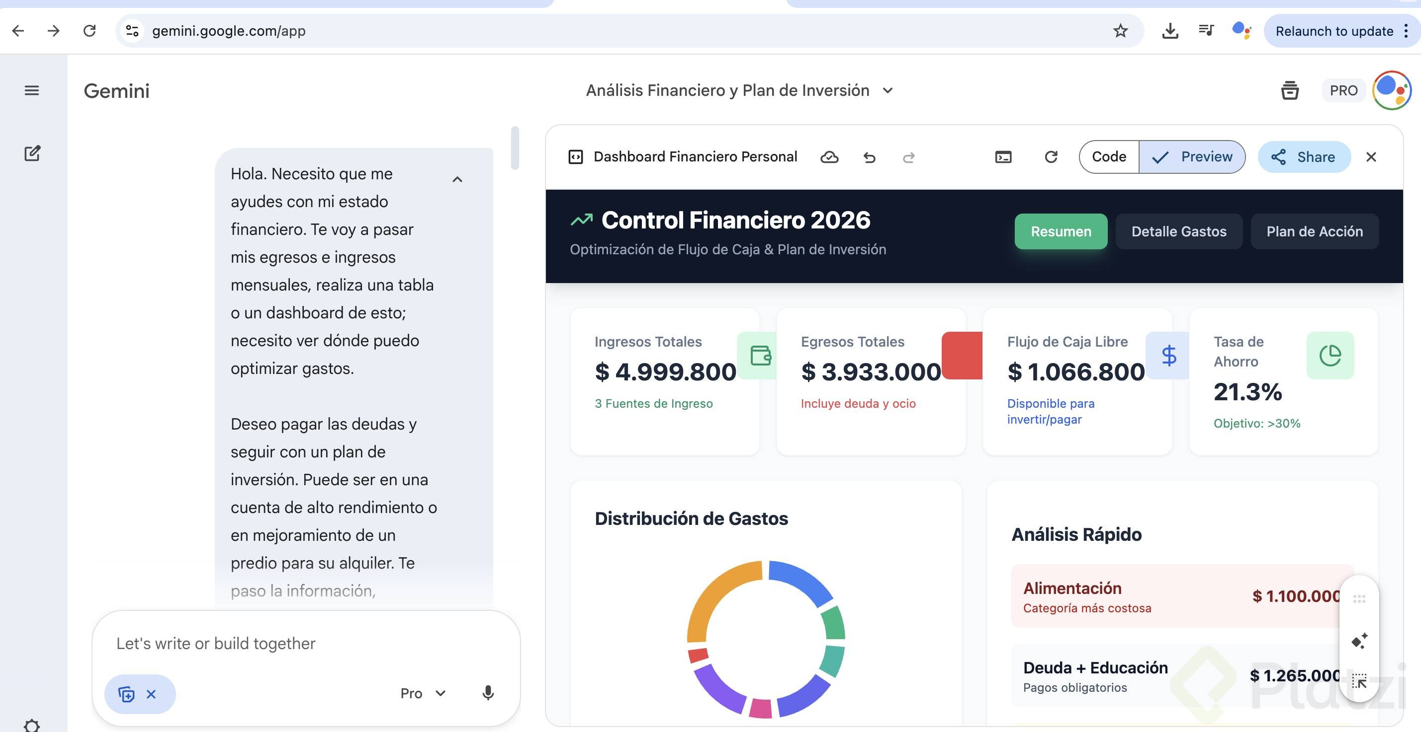1421x732 pixels.
Task: Undo the last canvas change
Action: tap(870, 157)
